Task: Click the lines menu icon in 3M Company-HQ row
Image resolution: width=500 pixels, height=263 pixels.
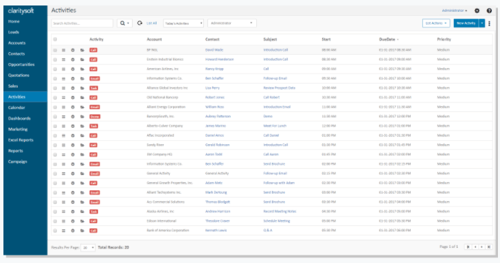Action: pyautogui.click(x=63, y=155)
